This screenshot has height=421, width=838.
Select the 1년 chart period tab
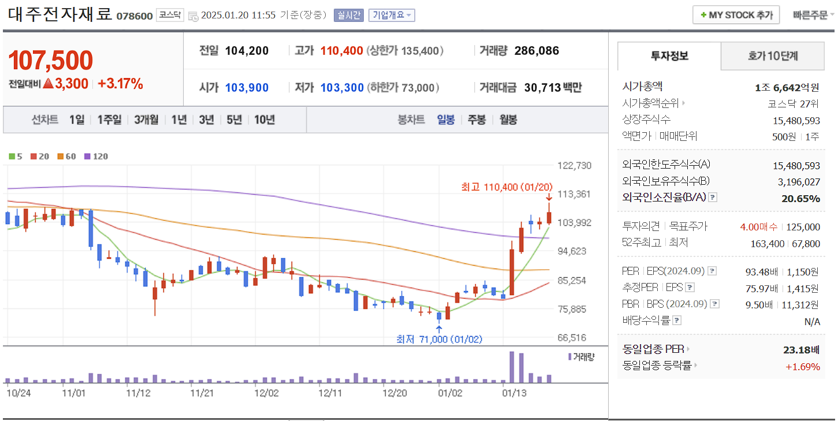[x=178, y=119]
